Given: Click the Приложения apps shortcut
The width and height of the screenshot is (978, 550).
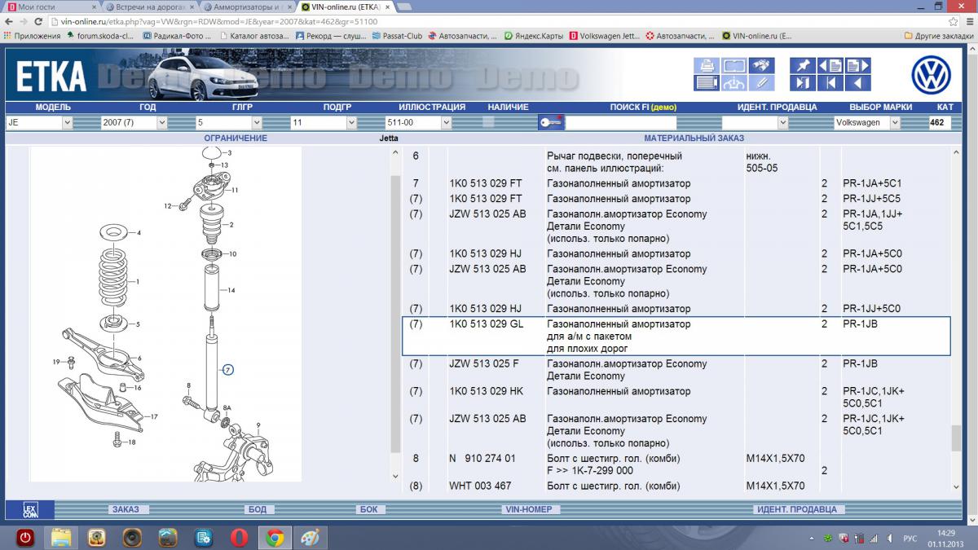Looking at the screenshot, I should pos(32,36).
